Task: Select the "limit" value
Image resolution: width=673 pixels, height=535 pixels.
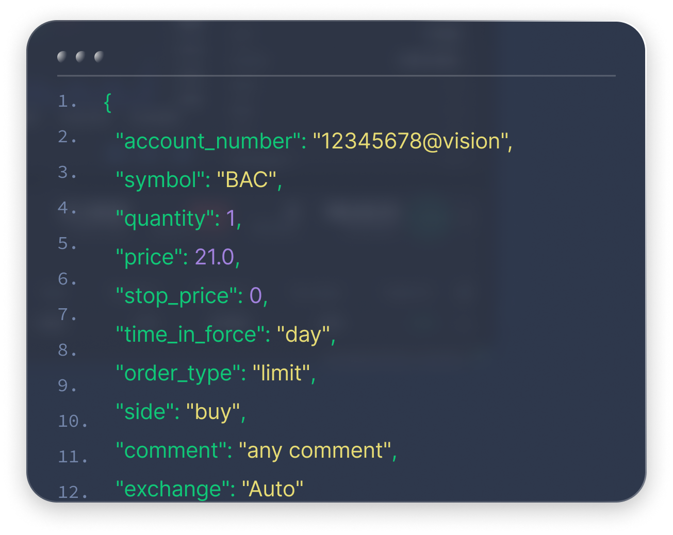Action: coord(281,373)
